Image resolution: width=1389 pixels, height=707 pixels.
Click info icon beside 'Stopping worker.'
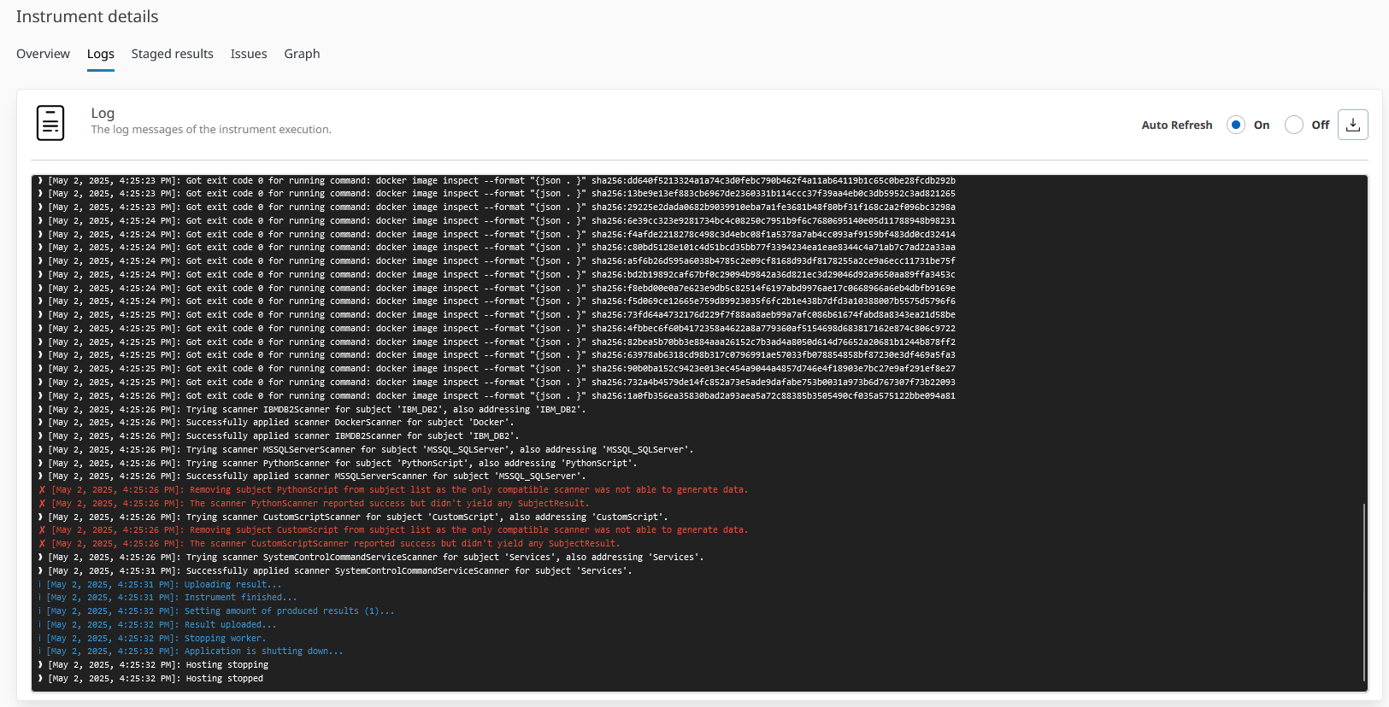pyautogui.click(x=39, y=639)
